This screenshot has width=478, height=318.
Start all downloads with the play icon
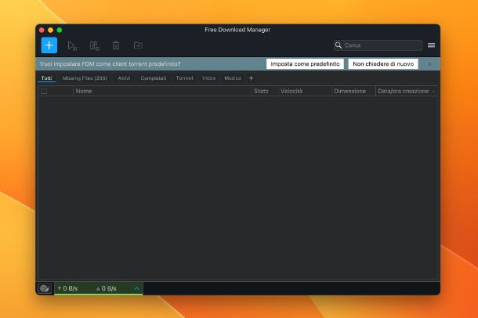point(72,45)
